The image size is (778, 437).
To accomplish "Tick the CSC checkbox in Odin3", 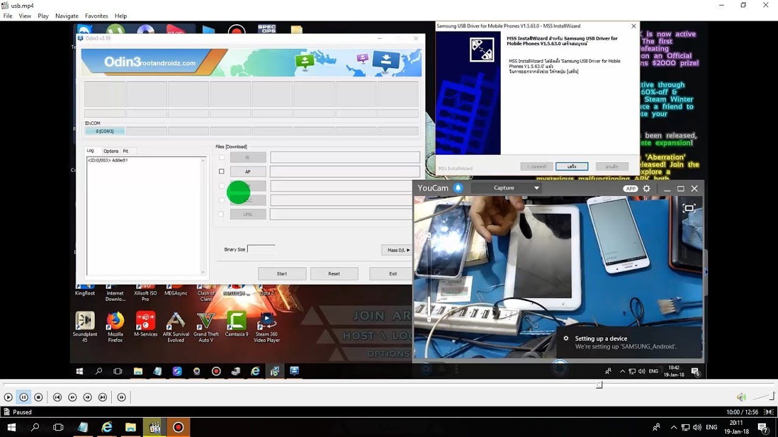I will 221,200.
